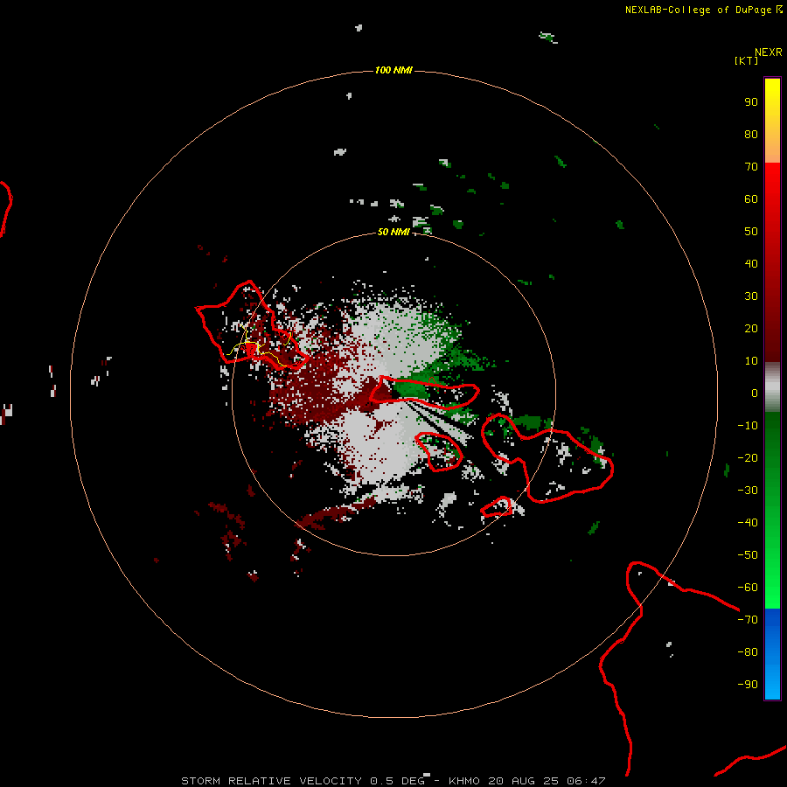This screenshot has height=787, width=787.
Task: Click the -30 knot scale label
Action: (x=748, y=491)
